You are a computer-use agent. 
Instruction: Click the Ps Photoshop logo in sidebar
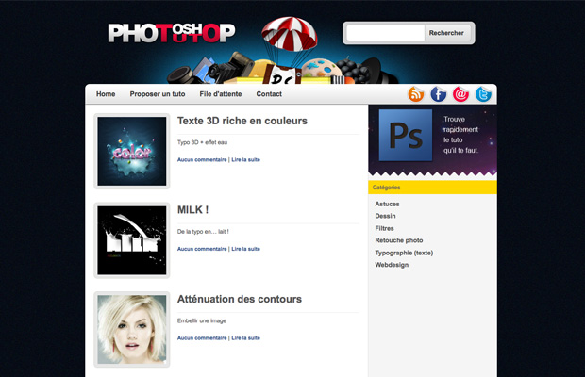[x=406, y=135]
